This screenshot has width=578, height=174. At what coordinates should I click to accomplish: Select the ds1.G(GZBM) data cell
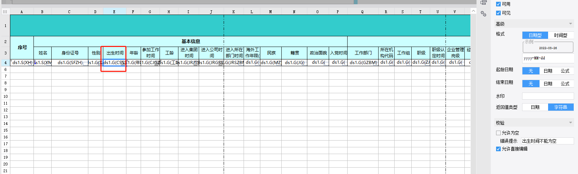point(363,63)
